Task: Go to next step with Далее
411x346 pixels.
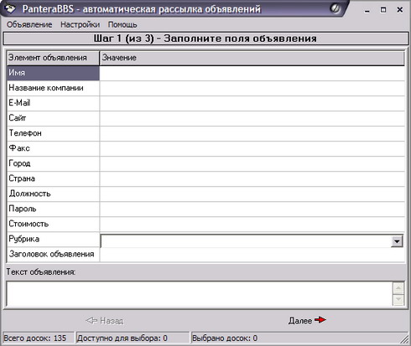Action: (307, 320)
